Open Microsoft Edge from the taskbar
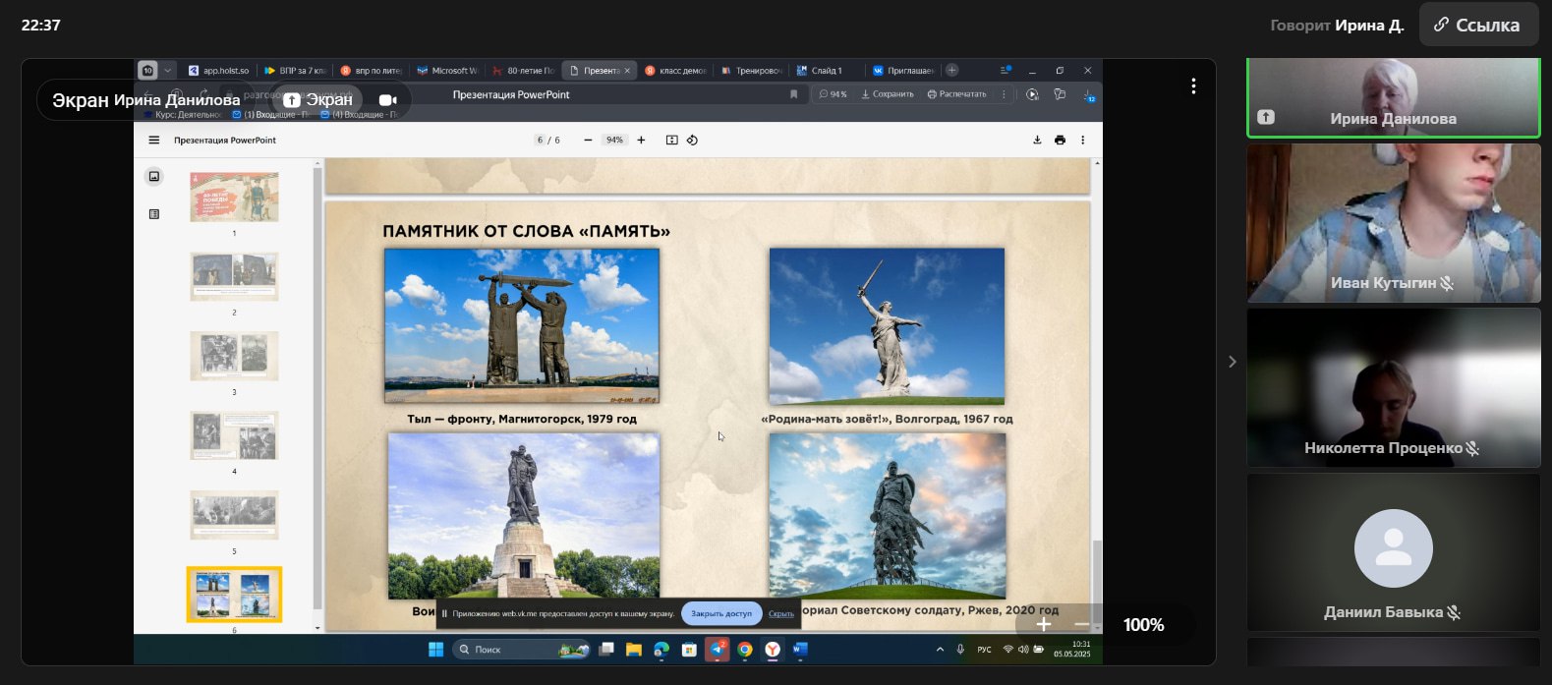Image resolution: width=1552 pixels, height=685 pixels. pyautogui.click(x=661, y=649)
